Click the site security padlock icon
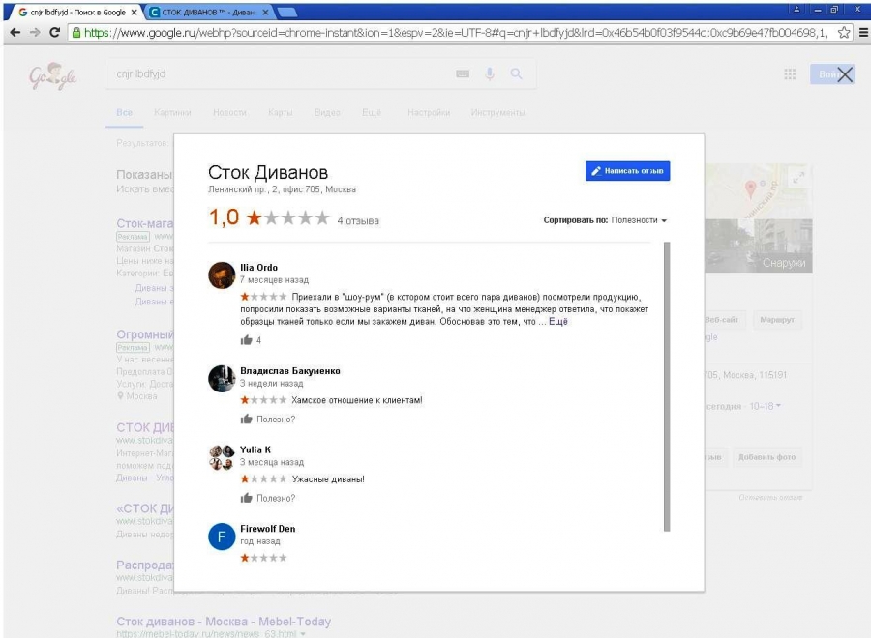871x638 pixels. coord(76,32)
